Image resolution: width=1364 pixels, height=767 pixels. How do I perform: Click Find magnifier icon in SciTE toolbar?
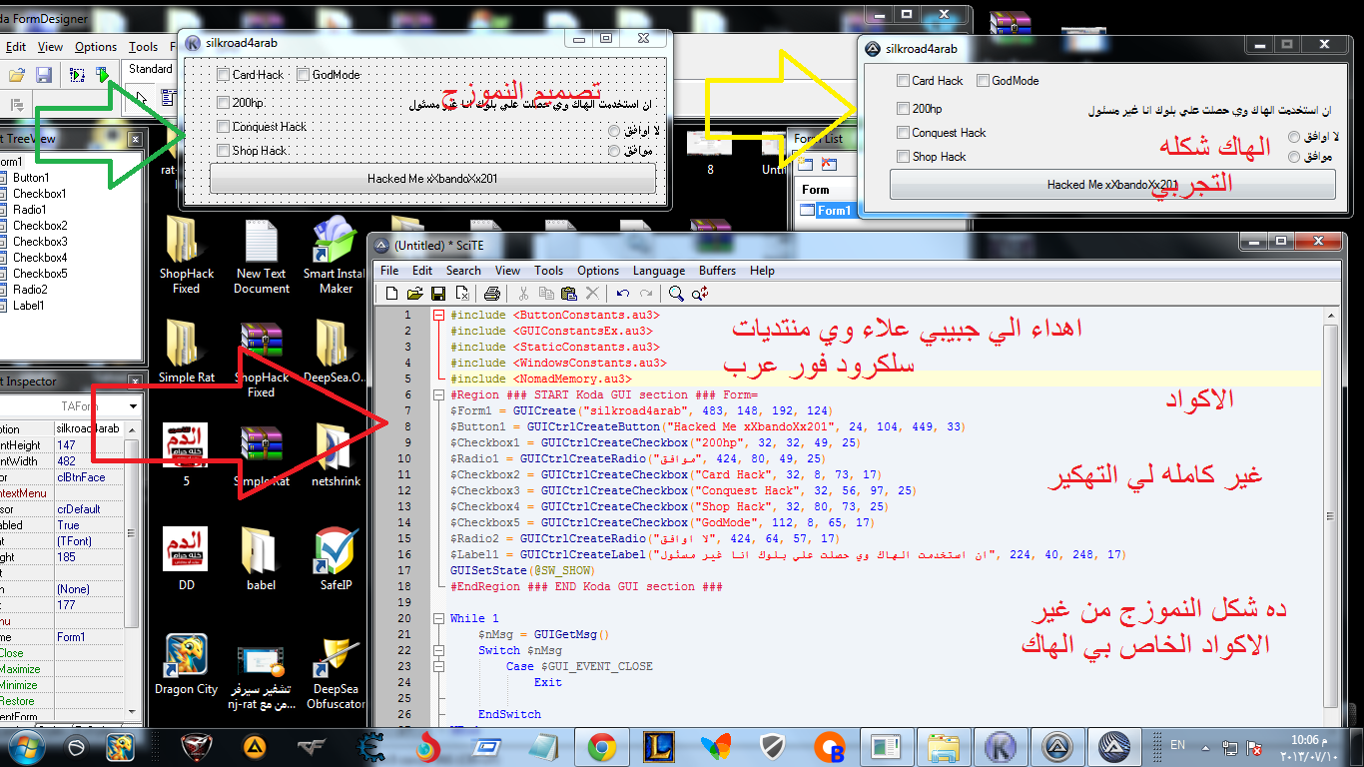tap(677, 294)
